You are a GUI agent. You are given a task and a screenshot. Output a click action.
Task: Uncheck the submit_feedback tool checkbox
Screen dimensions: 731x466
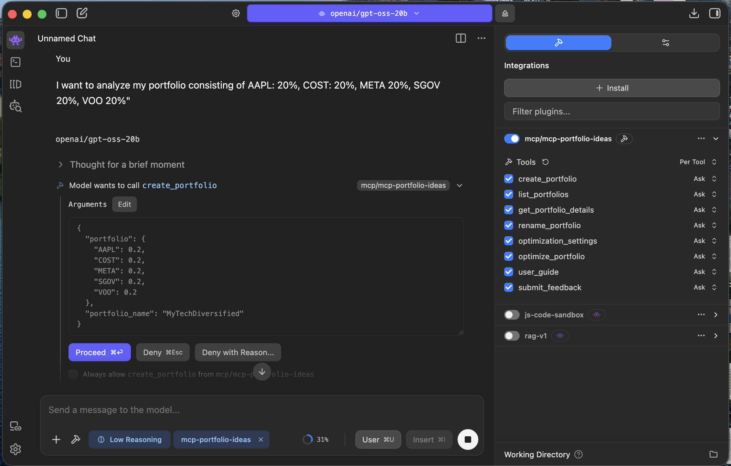[x=509, y=287]
